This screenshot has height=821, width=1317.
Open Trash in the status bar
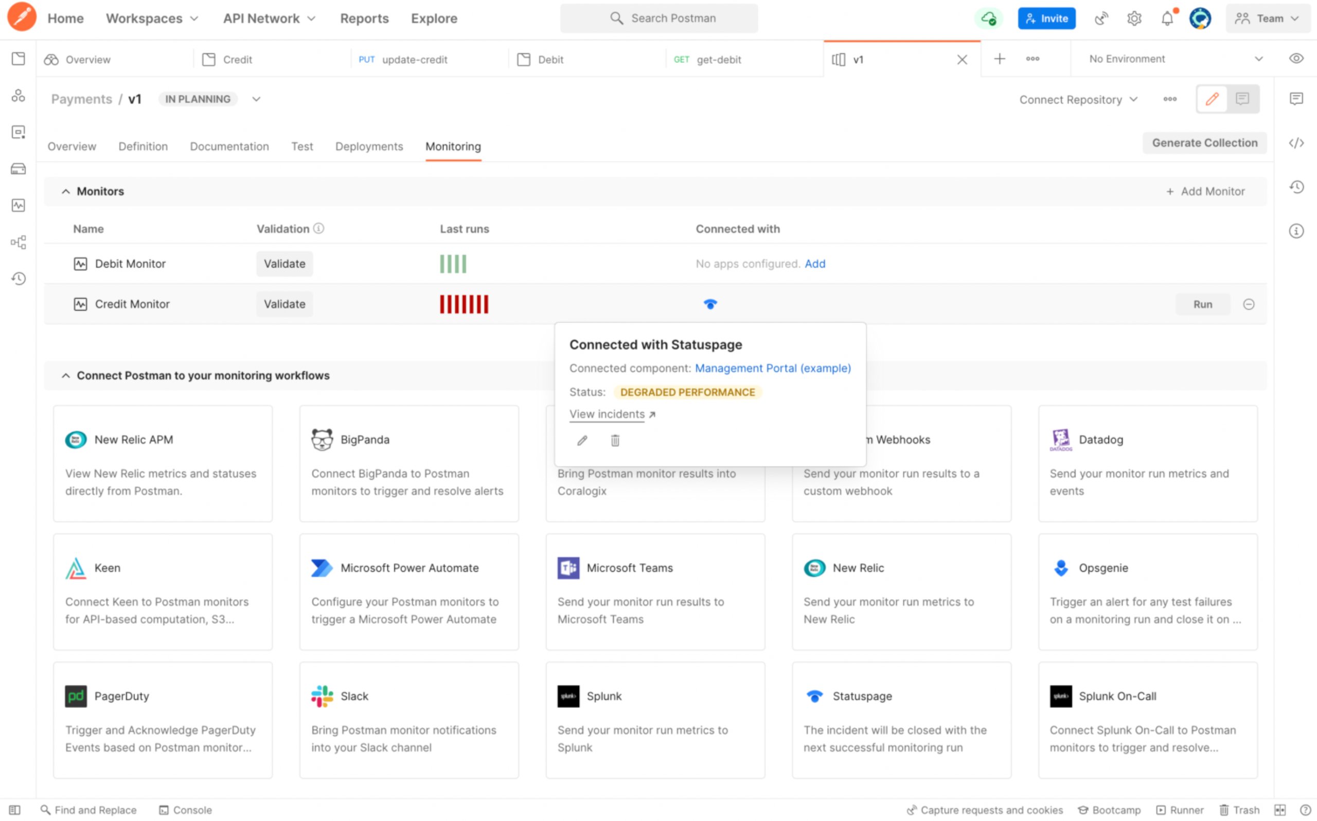click(1239, 810)
